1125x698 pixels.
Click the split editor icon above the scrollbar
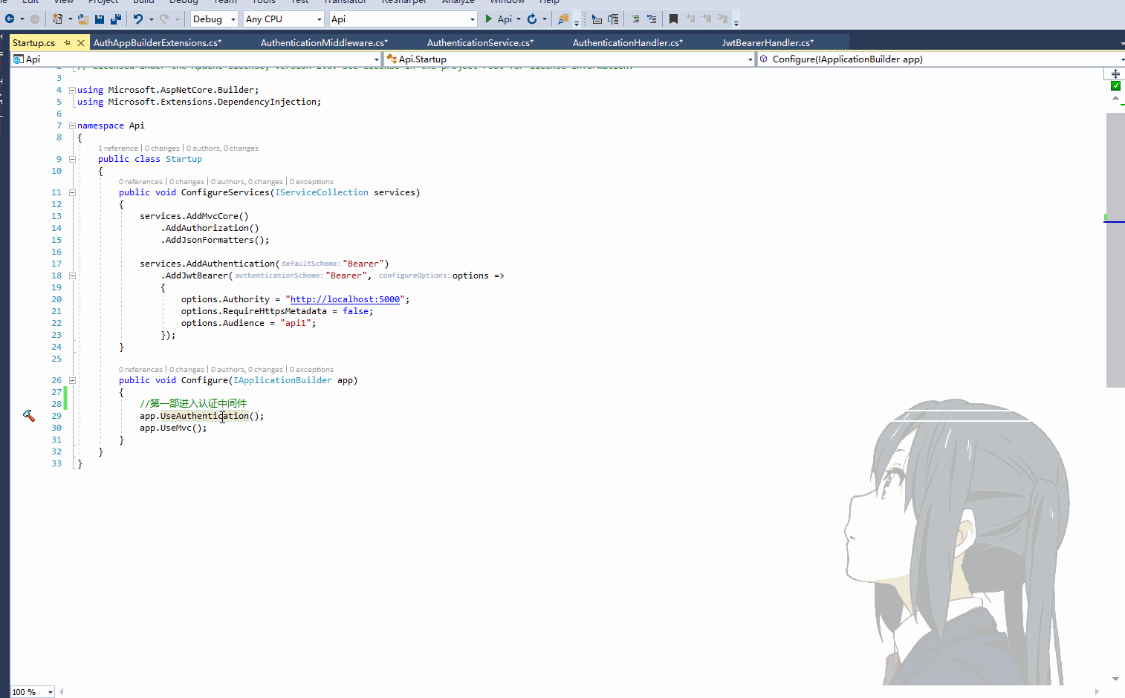tap(1115, 74)
